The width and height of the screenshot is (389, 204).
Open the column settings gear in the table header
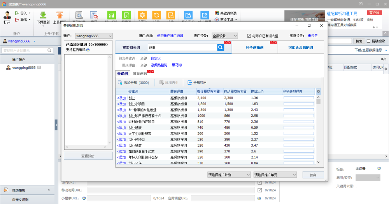(x=318, y=92)
